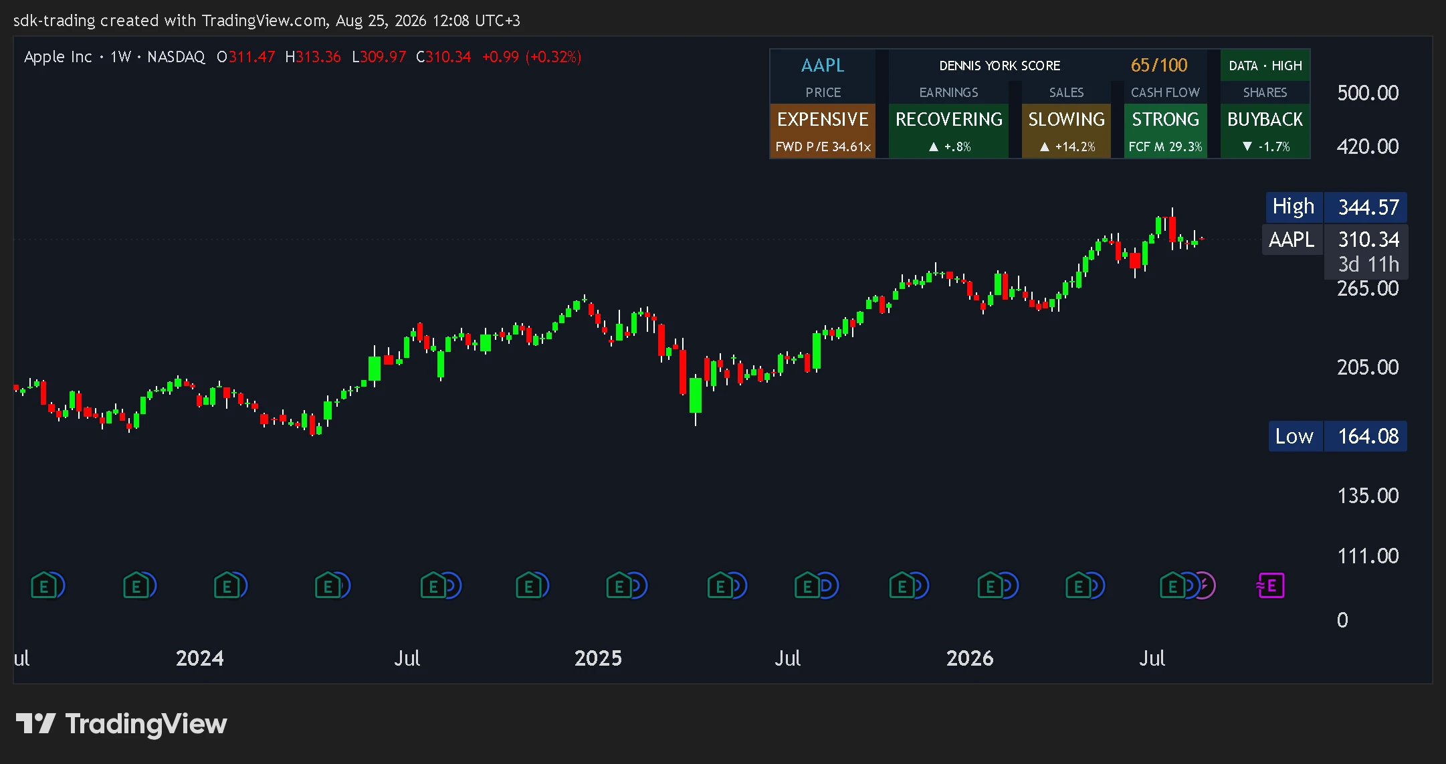Click the low value L309.97

coord(379,57)
